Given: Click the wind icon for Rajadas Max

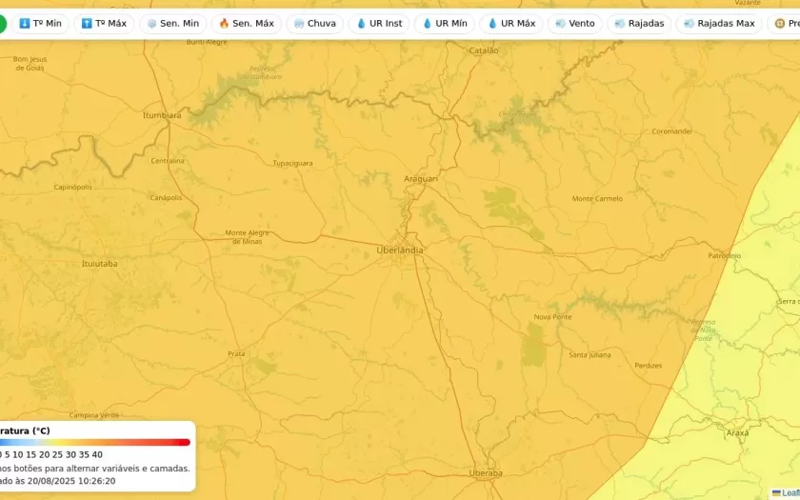Looking at the screenshot, I should pos(689,23).
